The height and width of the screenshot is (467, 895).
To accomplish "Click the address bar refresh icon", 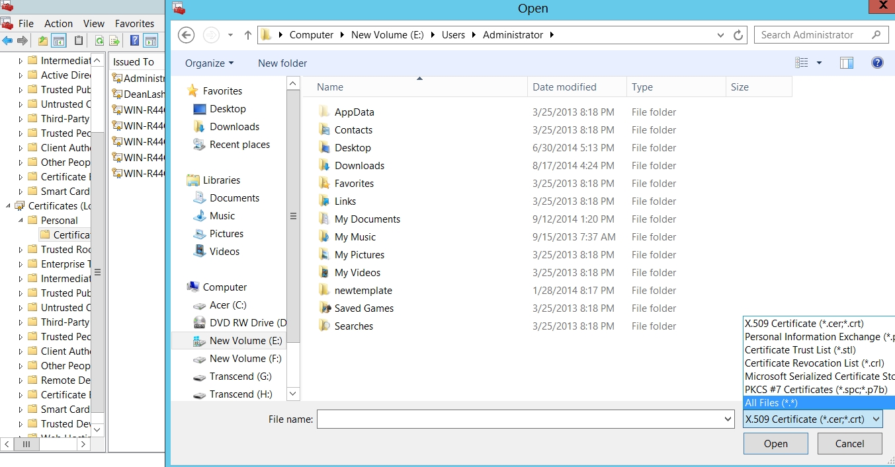I will pyautogui.click(x=738, y=35).
